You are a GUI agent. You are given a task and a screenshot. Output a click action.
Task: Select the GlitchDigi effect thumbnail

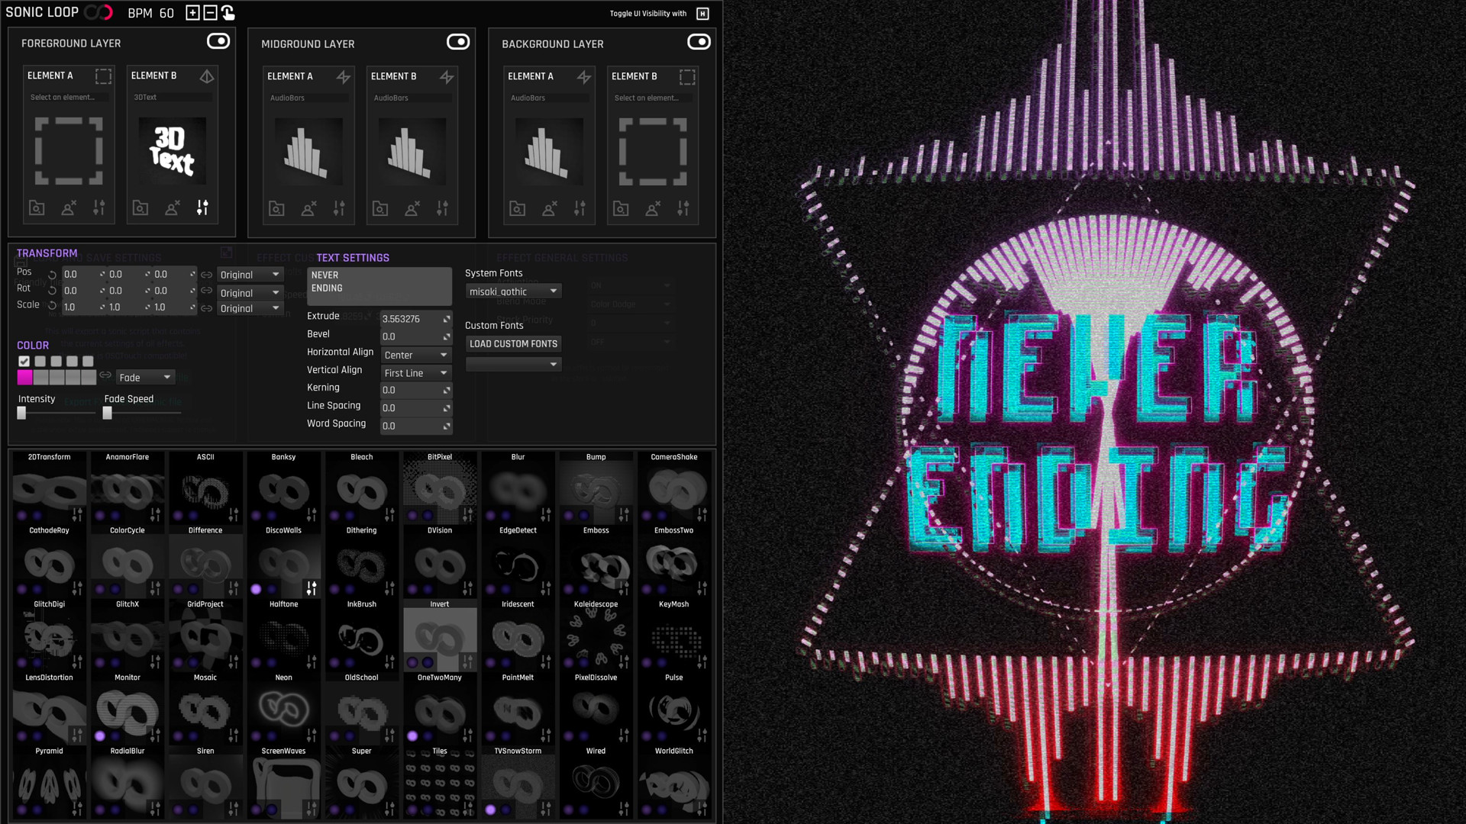49,641
